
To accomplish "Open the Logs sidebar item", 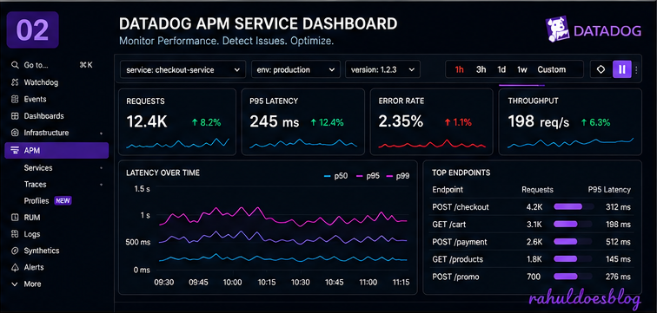I will pos(32,234).
